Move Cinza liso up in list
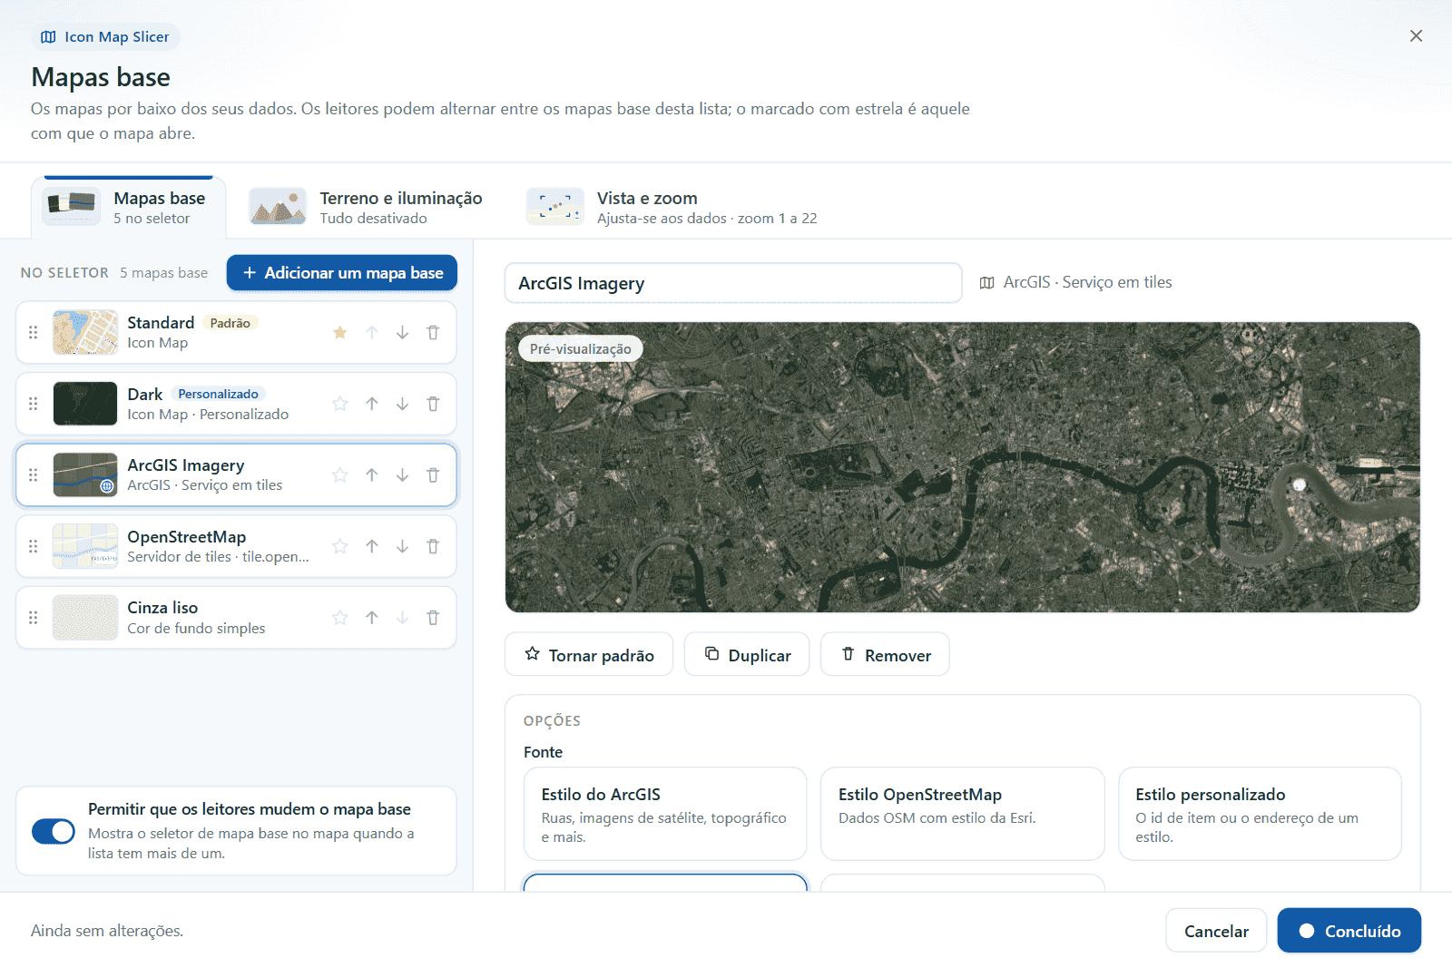This screenshot has height=968, width=1452. click(372, 618)
